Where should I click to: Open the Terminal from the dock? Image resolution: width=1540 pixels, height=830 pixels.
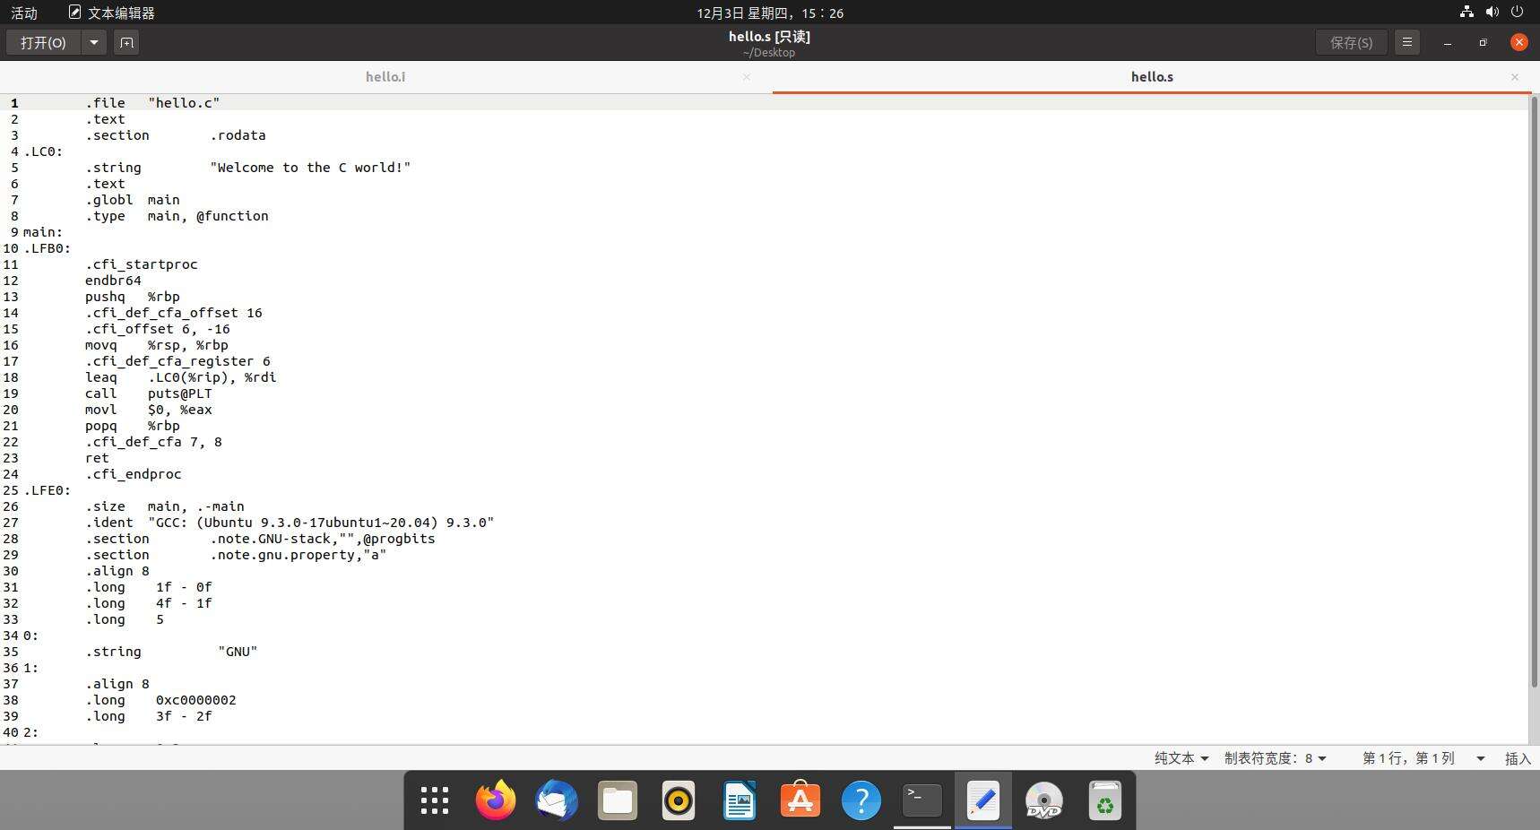(x=922, y=800)
